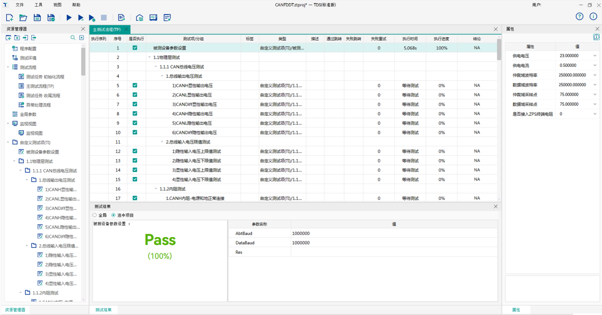Save the project with the floppy disk icon
The image size is (602, 315).
point(37,18)
